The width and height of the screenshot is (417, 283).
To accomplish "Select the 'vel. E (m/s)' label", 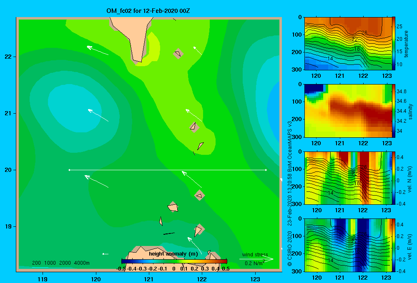I will point(410,247).
